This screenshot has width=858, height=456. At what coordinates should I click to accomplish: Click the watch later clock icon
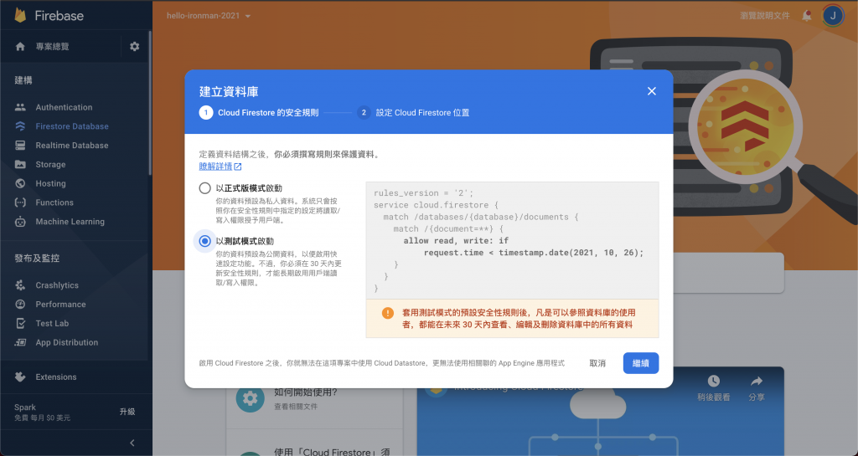pos(714,381)
